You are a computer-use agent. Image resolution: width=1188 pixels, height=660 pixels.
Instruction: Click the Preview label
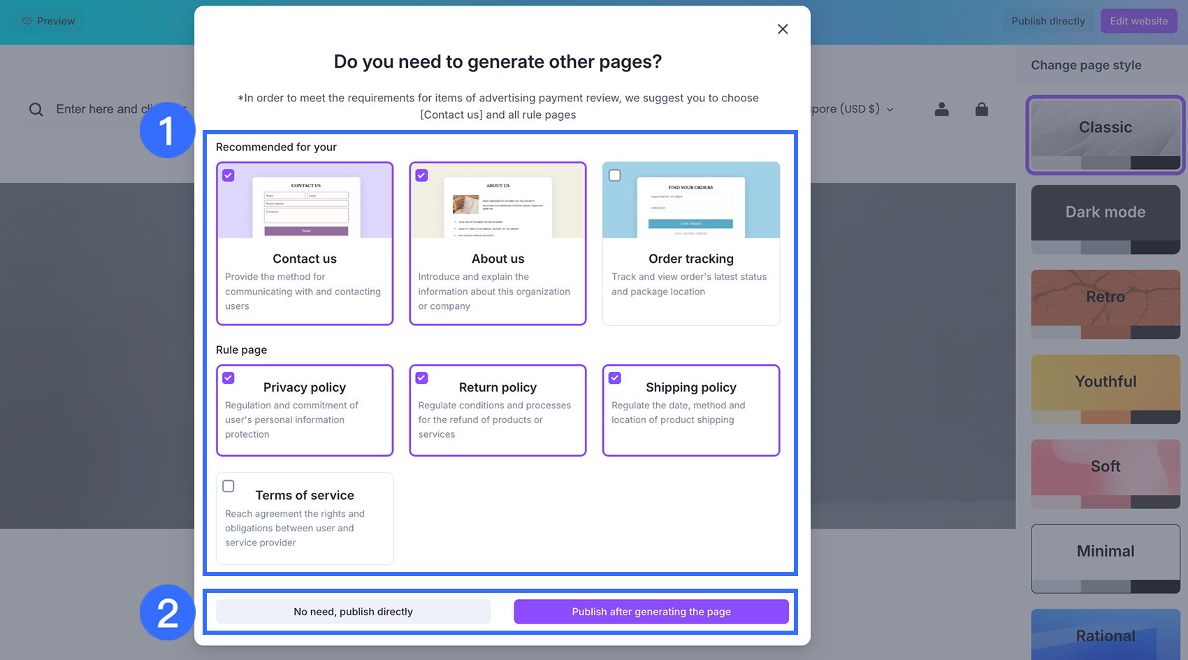(x=56, y=21)
